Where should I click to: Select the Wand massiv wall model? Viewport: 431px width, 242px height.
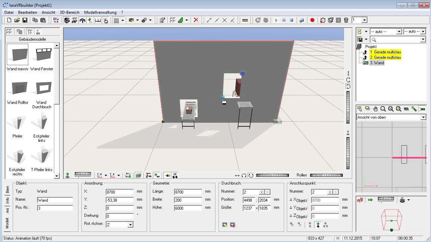pos(18,57)
